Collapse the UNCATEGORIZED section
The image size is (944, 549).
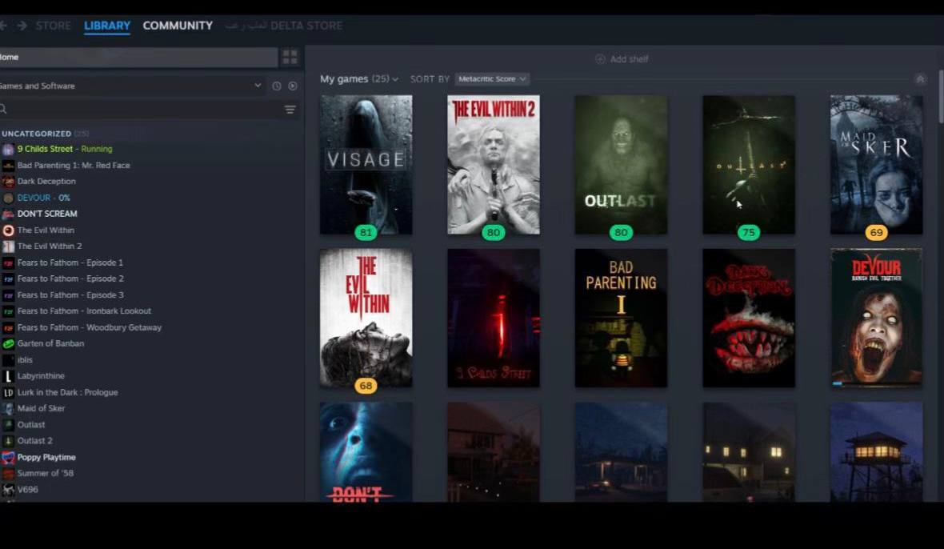coord(45,134)
